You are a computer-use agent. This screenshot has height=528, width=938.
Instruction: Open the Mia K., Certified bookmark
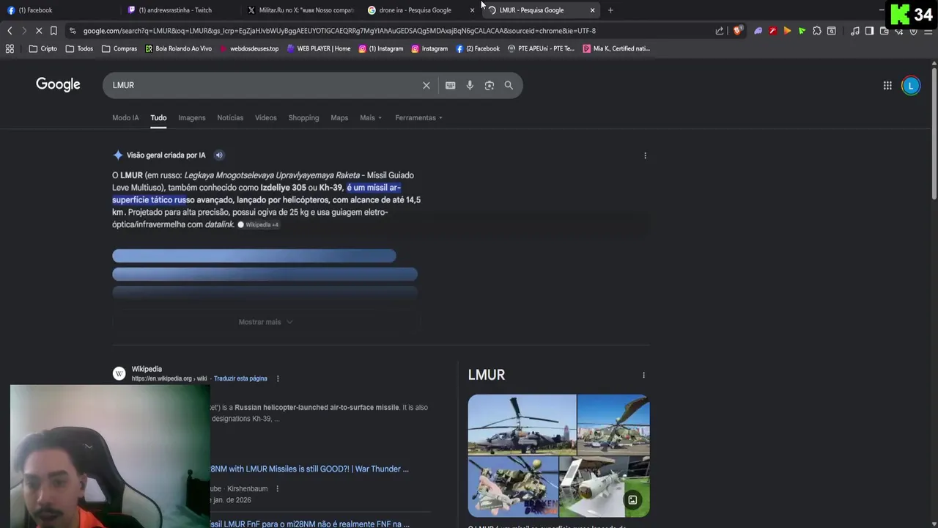[616, 48]
